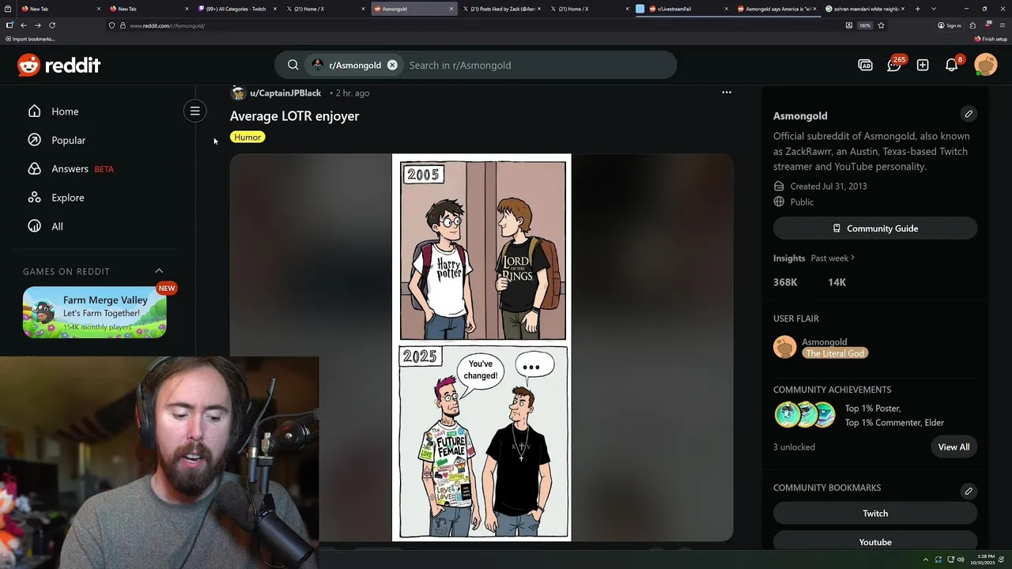Open the Advertise on Reddit icon
The image size is (1012, 569).
[865, 65]
